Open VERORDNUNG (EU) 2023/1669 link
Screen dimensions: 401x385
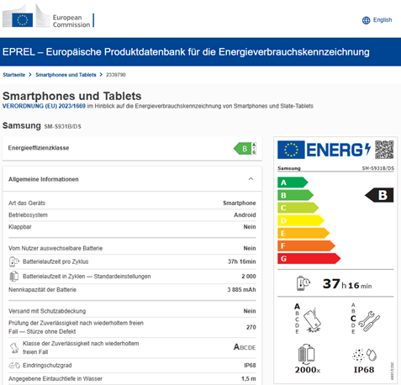[x=44, y=106]
